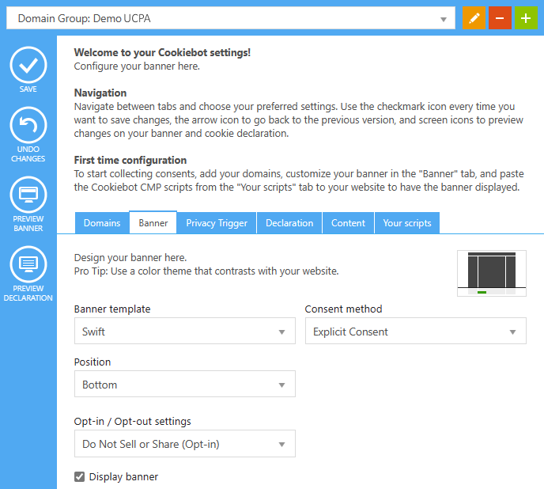Open the Domain Group: Demo UCPA dropdown
The image size is (544, 489).
pos(231,17)
